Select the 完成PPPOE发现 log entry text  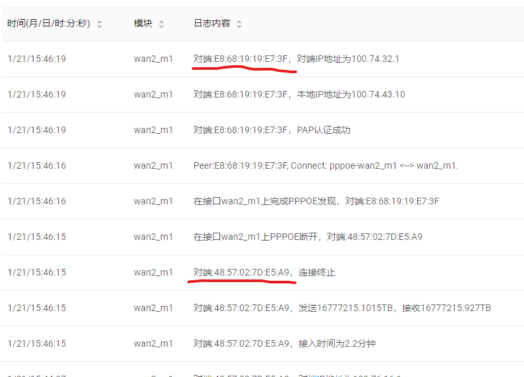pyautogui.click(x=316, y=201)
